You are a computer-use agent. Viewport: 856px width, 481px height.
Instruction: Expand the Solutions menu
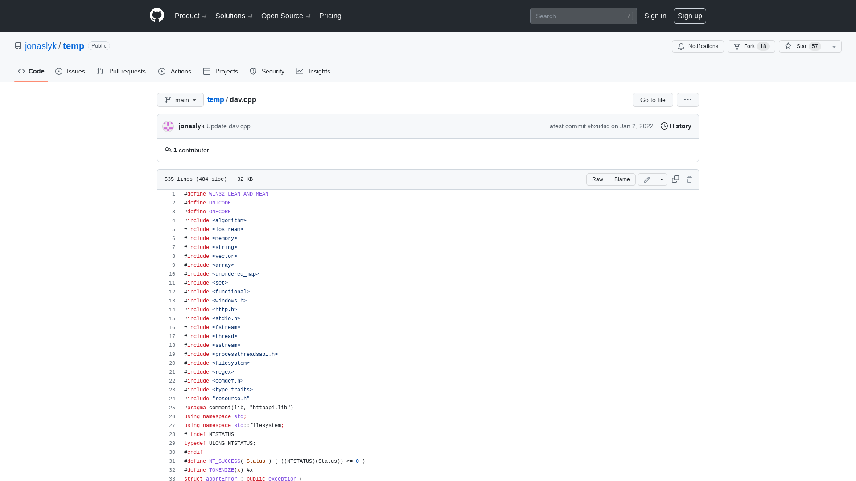[234, 16]
